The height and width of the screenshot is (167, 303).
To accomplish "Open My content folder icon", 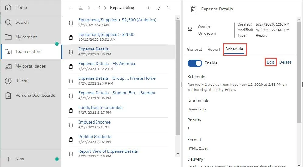I will click(8, 37).
